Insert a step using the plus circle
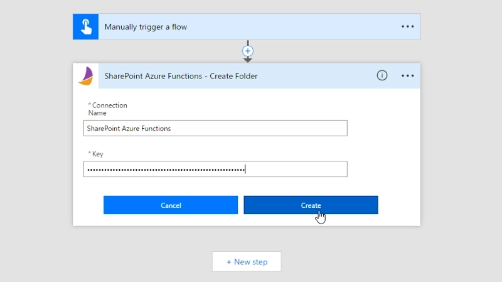 [247, 51]
